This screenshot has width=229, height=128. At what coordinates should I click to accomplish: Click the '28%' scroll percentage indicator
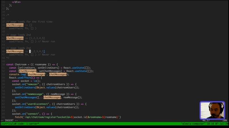tap(225, 121)
